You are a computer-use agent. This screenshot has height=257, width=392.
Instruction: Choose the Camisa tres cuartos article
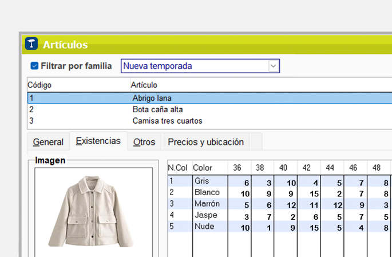[167, 121]
